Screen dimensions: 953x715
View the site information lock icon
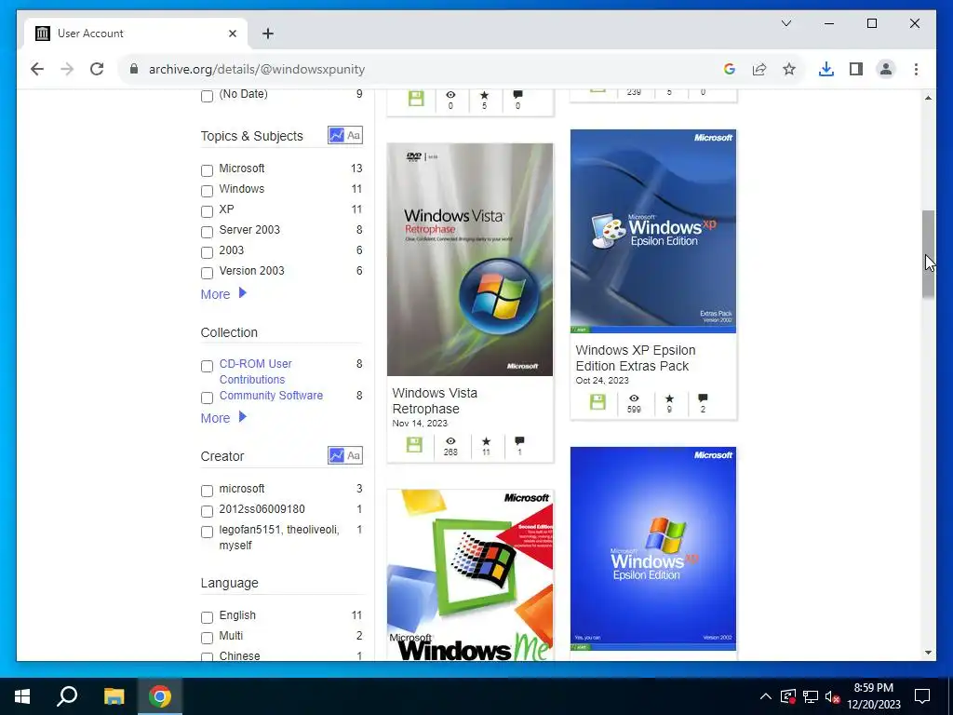134,69
